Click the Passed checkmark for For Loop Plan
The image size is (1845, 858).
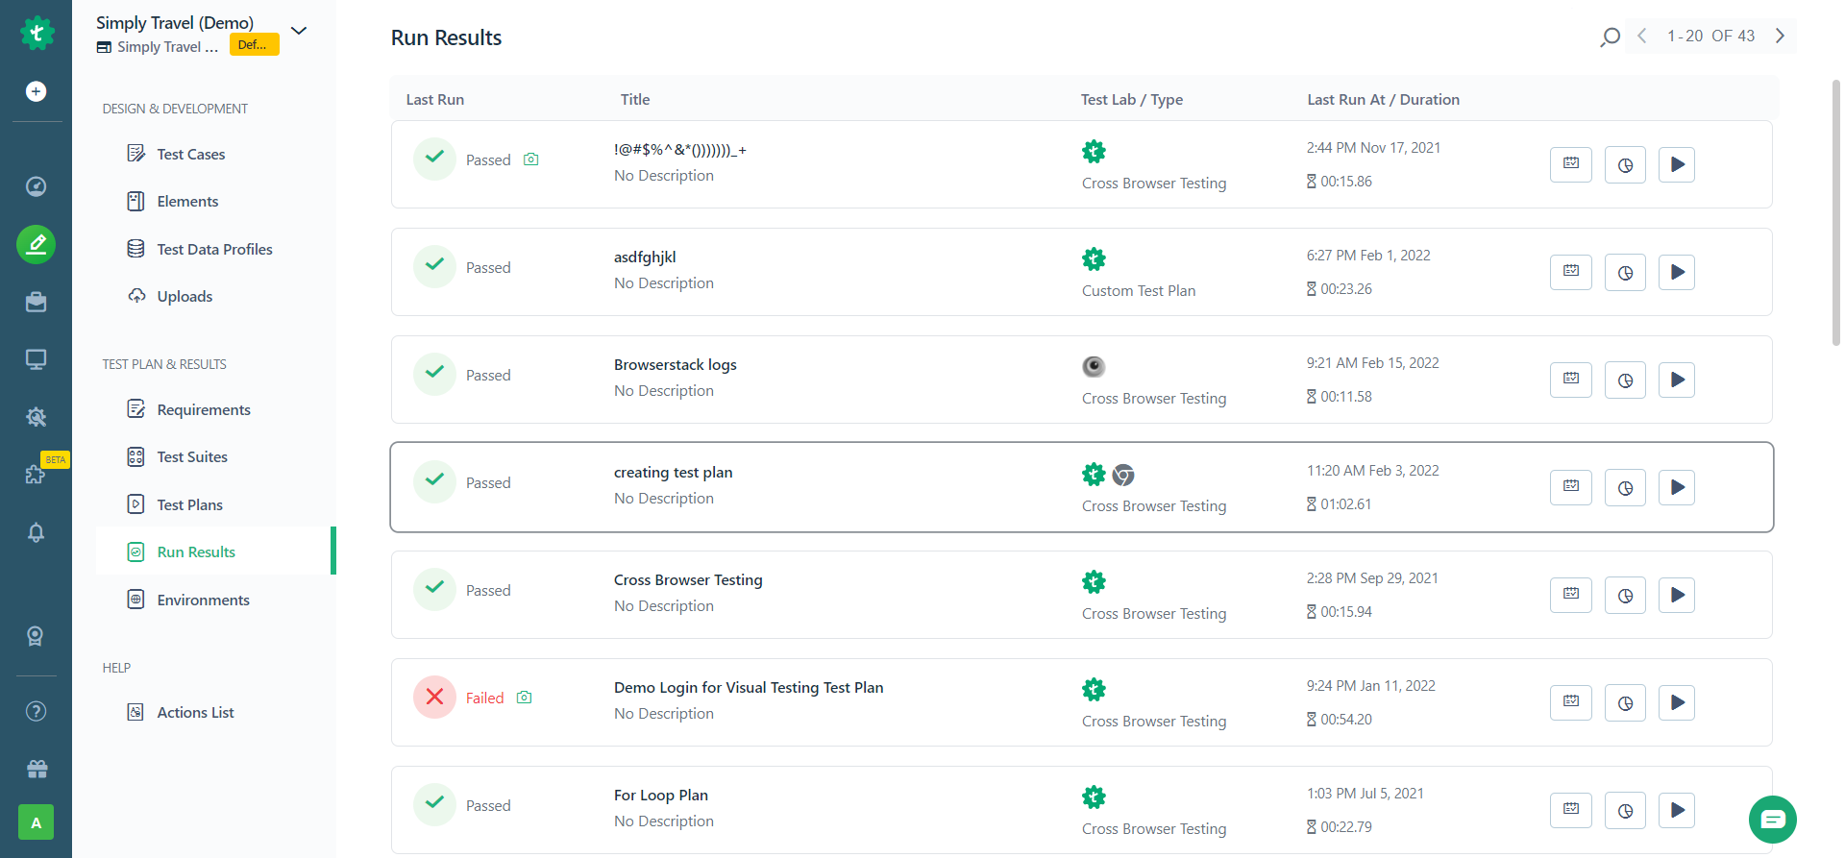(x=434, y=804)
